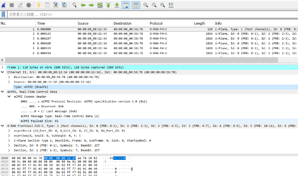Select packet 6 at time 0.000410
The width and height of the screenshot is (298, 176).
149,53
